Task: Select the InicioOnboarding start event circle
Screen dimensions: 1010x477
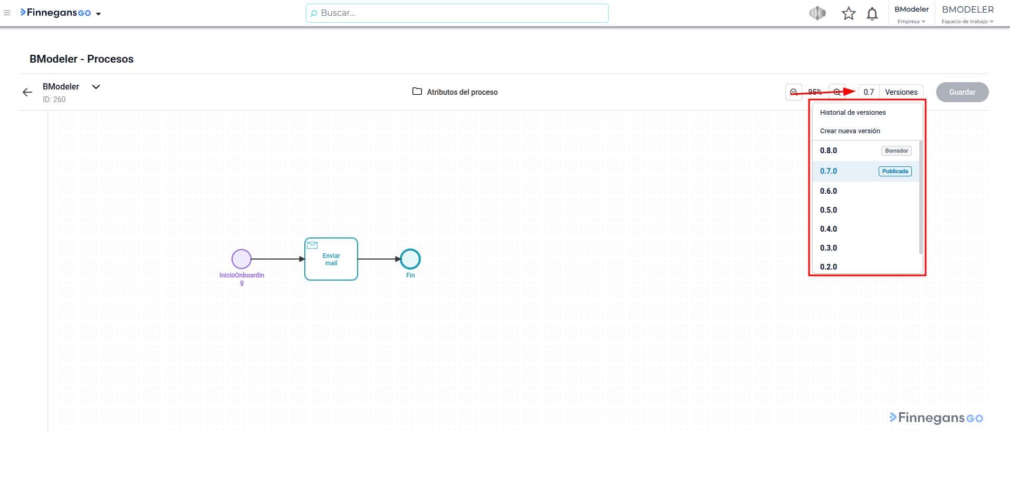Action: pos(242,259)
